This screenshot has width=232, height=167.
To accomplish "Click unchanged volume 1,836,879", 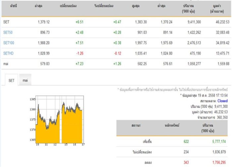I will point(219,152).
